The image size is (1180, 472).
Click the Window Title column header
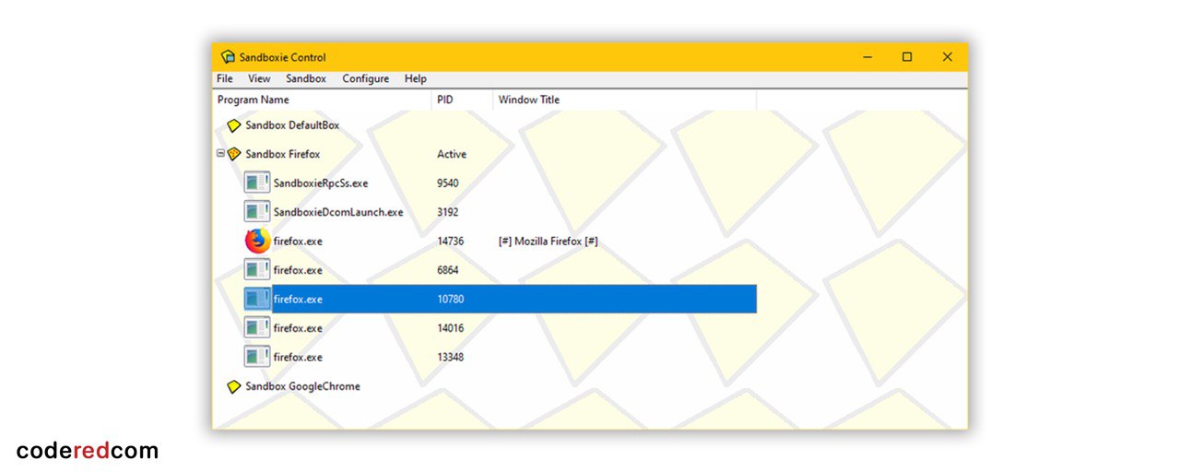625,100
